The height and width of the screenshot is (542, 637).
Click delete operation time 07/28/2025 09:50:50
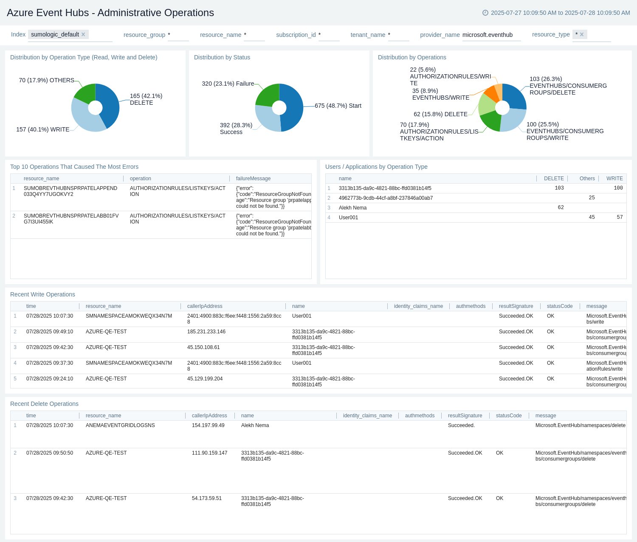[50, 453]
